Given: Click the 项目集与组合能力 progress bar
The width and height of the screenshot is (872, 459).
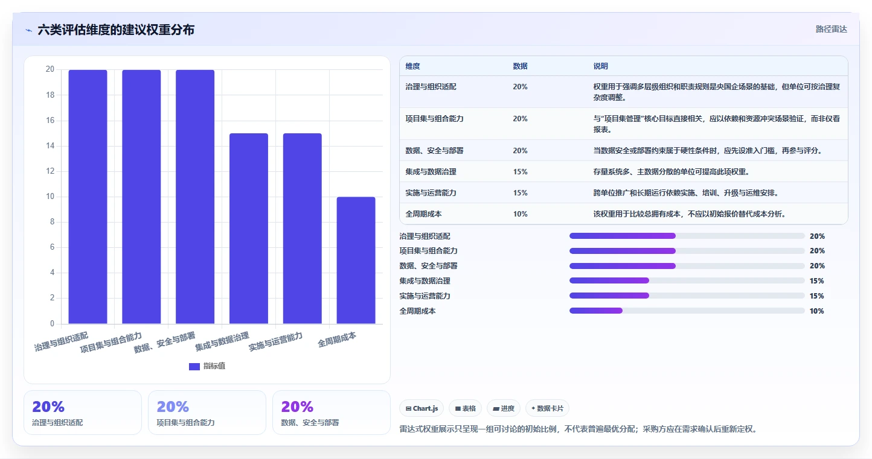Looking at the screenshot, I should [687, 251].
